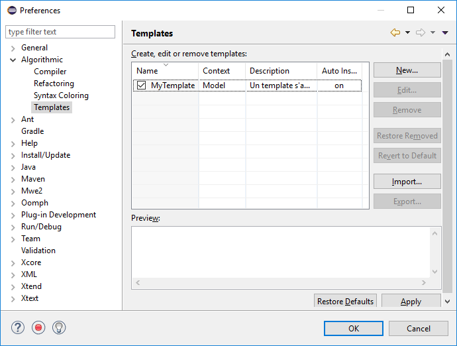The image size is (457, 346).
Task: Expand the XML tree node
Action: pyautogui.click(x=13, y=275)
